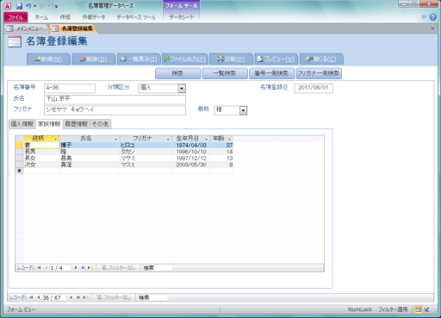Click new record icon in subform navigator

[90, 268]
